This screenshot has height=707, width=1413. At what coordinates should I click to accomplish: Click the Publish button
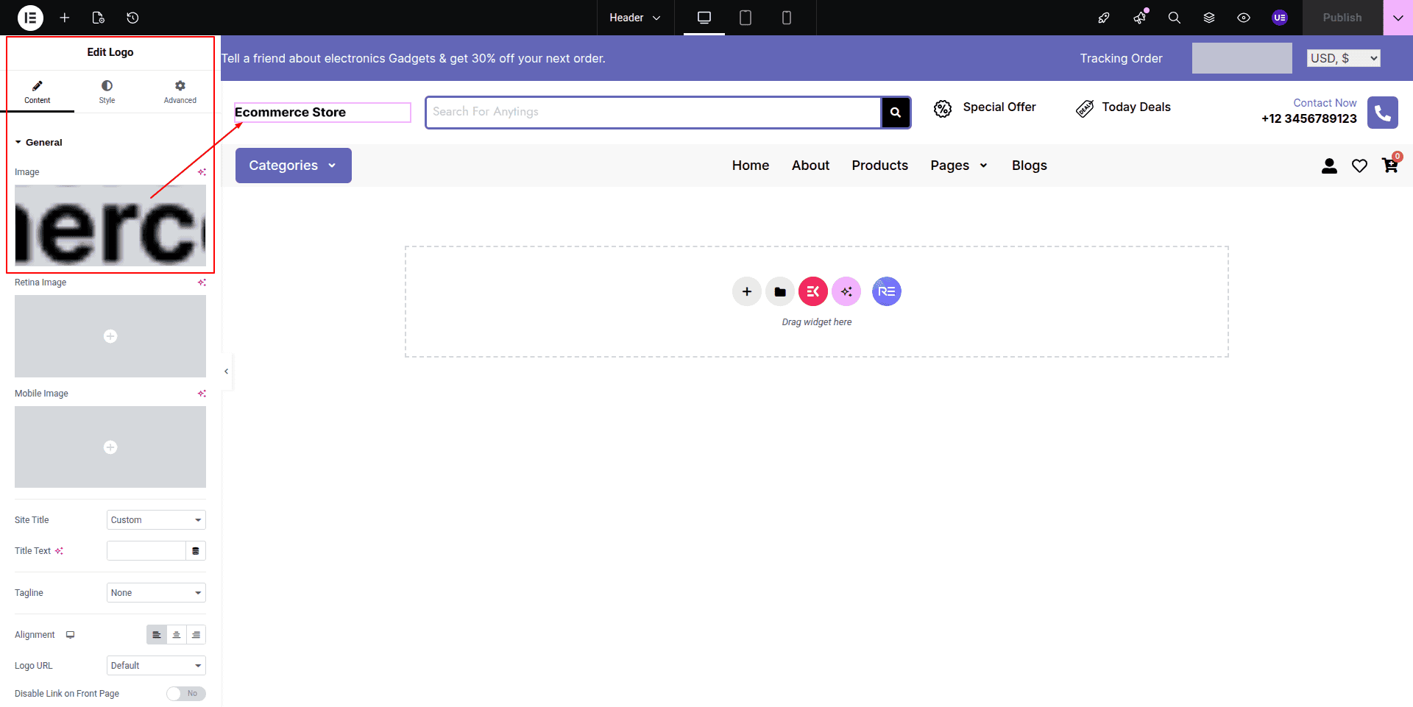(x=1342, y=18)
